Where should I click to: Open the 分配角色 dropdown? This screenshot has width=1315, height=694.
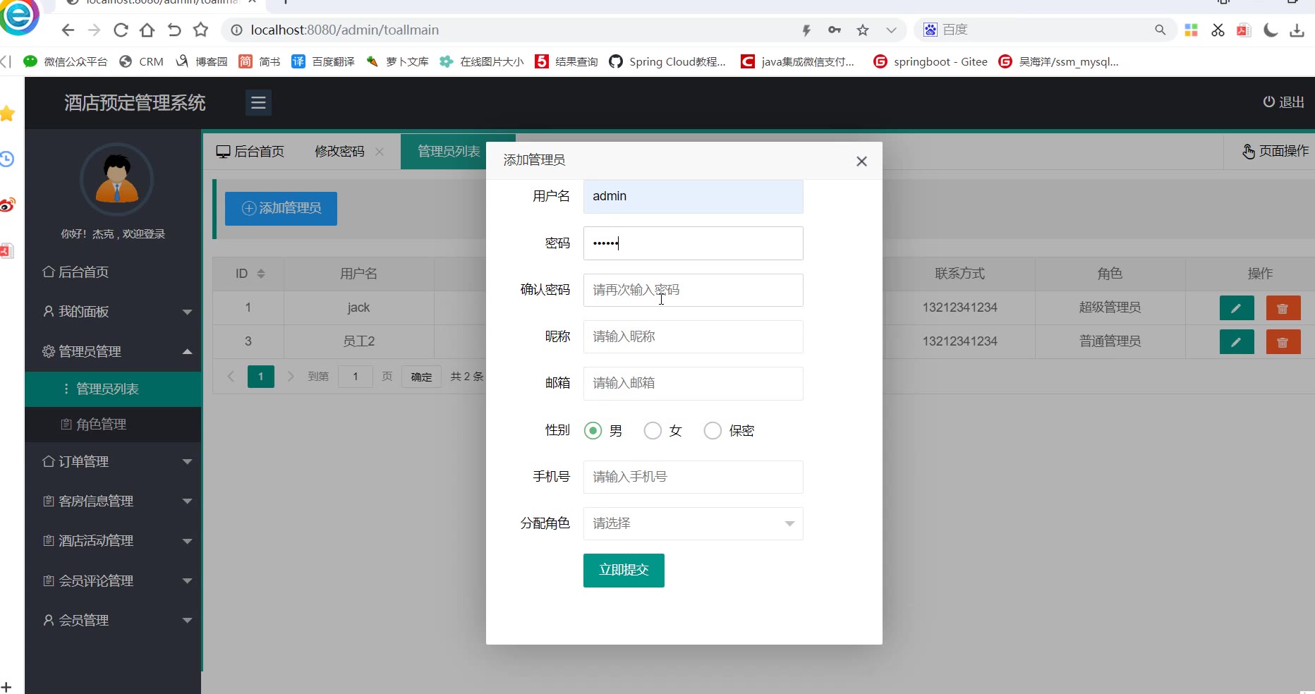click(693, 524)
